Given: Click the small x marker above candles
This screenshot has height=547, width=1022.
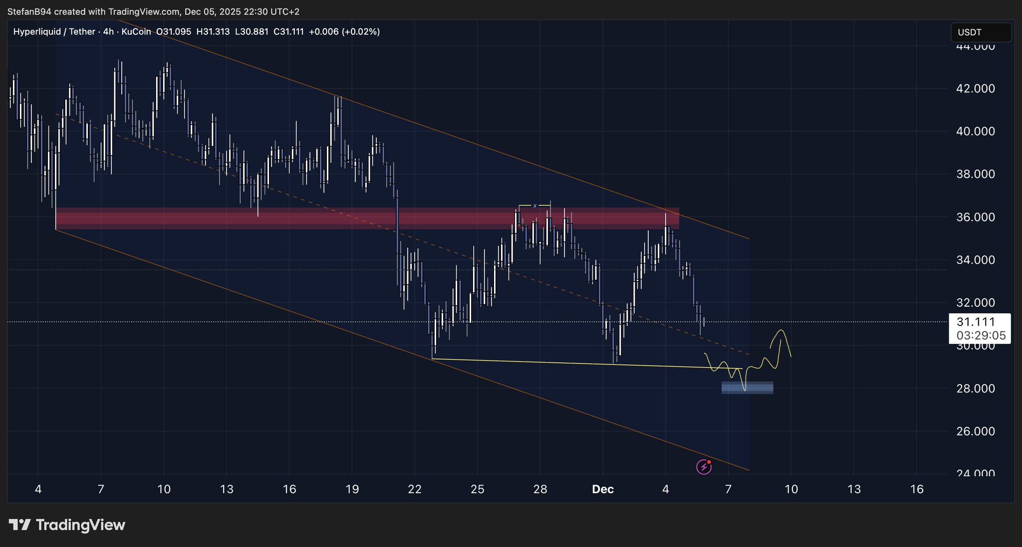Looking at the screenshot, I should click(534, 205).
